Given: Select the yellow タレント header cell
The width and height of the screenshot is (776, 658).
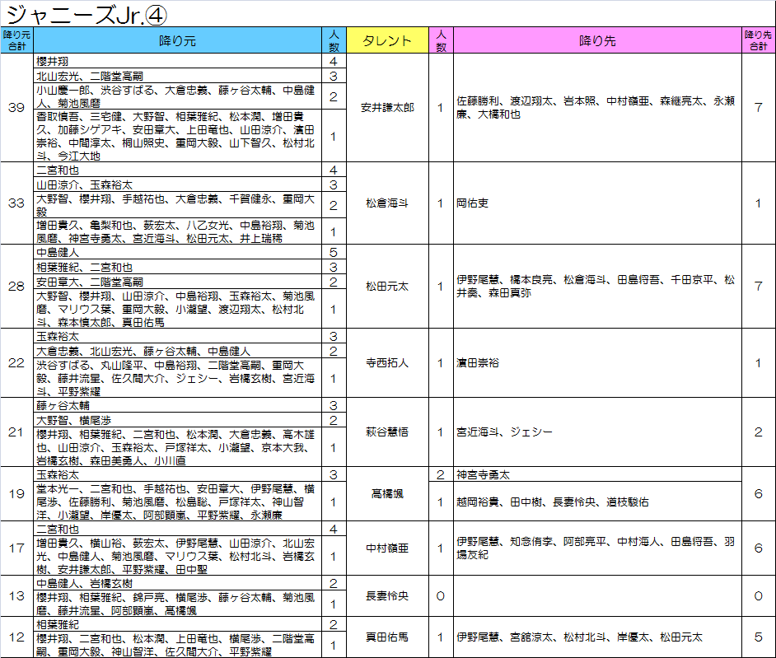Looking at the screenshot, I should click(387, 40).
